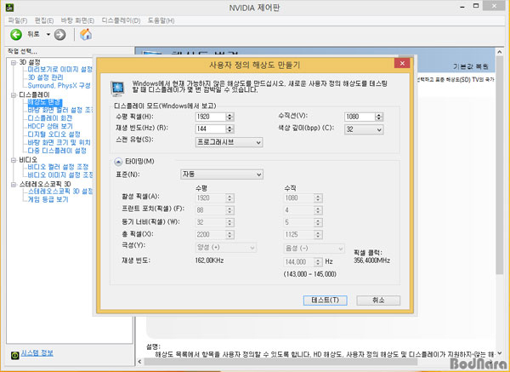The height and width of the screenshot is (372, 510).
Task: Click scroll left arrow at bottom
Action: pyautogui.click(x=140, y=362)
